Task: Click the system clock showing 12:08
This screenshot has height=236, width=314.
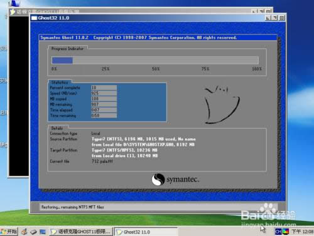Action: click(303, 232)
